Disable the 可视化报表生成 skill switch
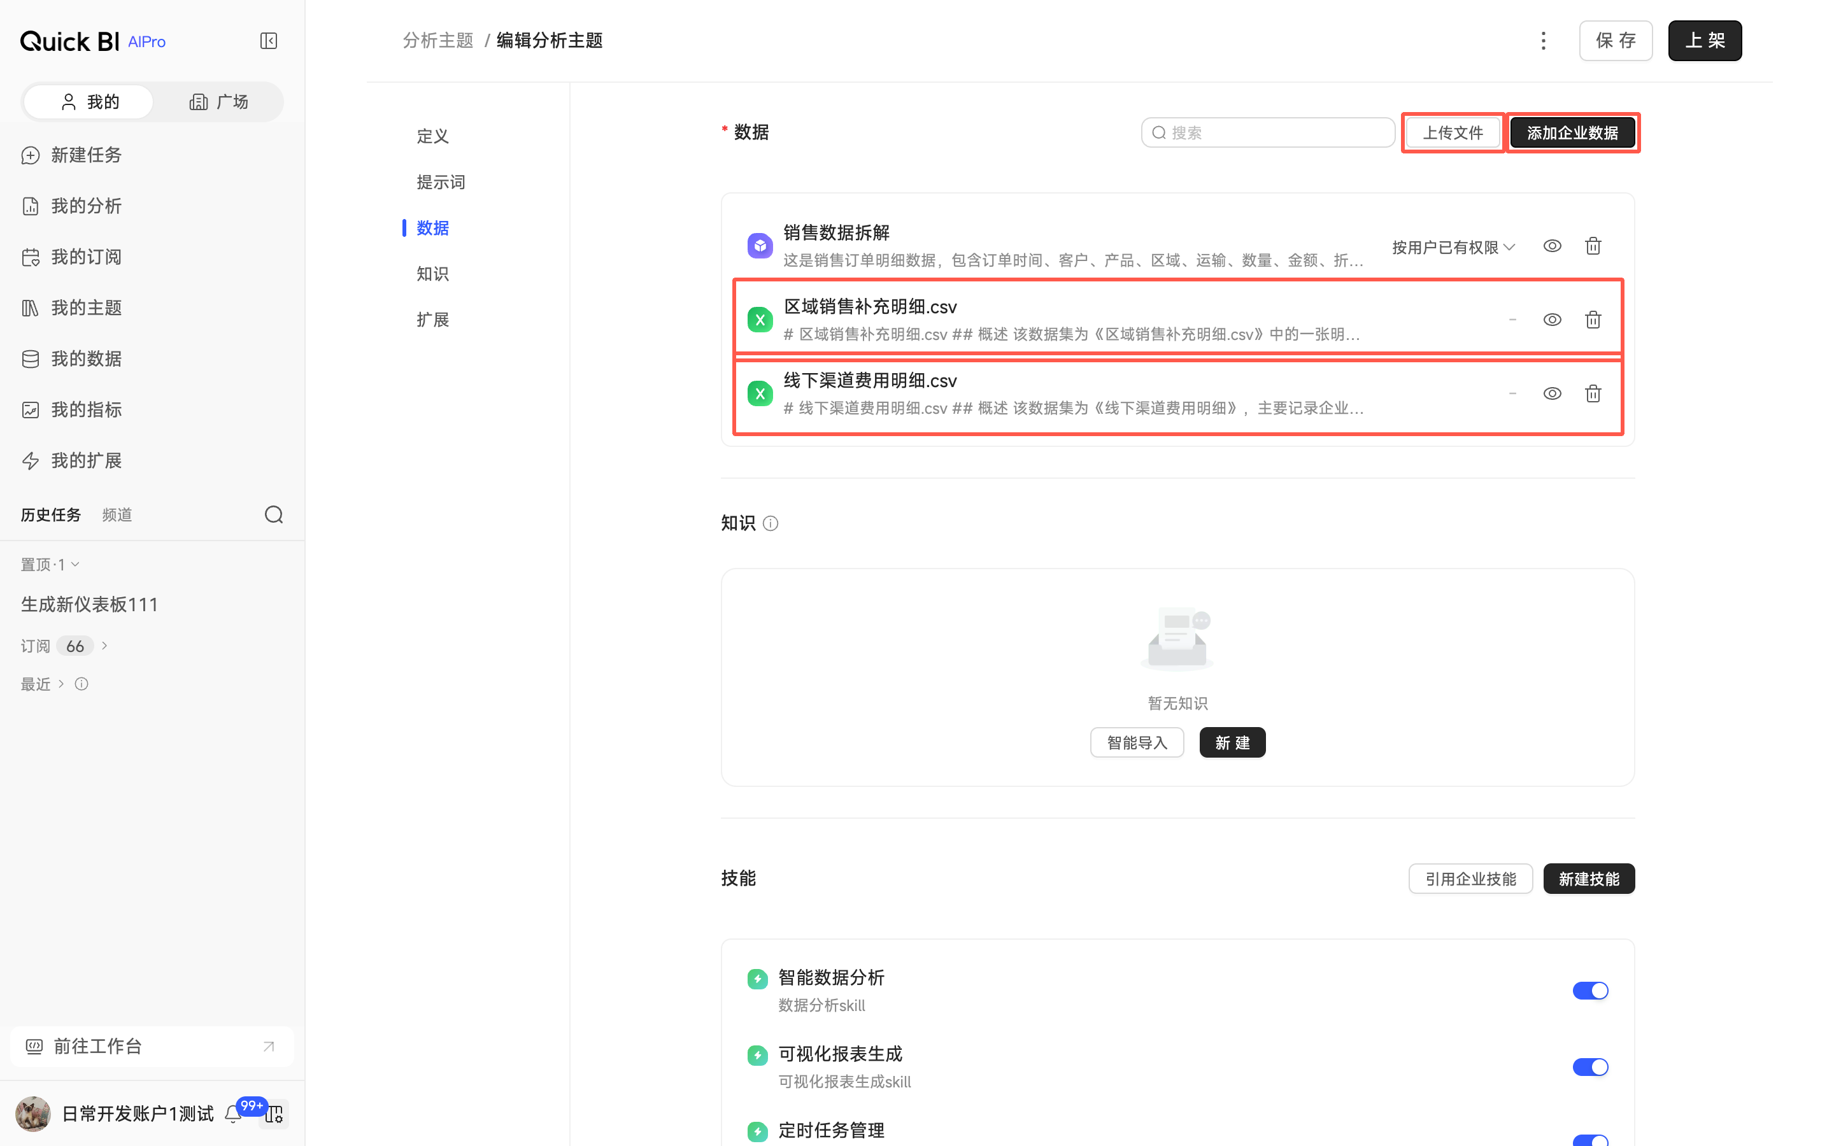Screen dimensions: 1834x1146 [x=1590, y=1067]
